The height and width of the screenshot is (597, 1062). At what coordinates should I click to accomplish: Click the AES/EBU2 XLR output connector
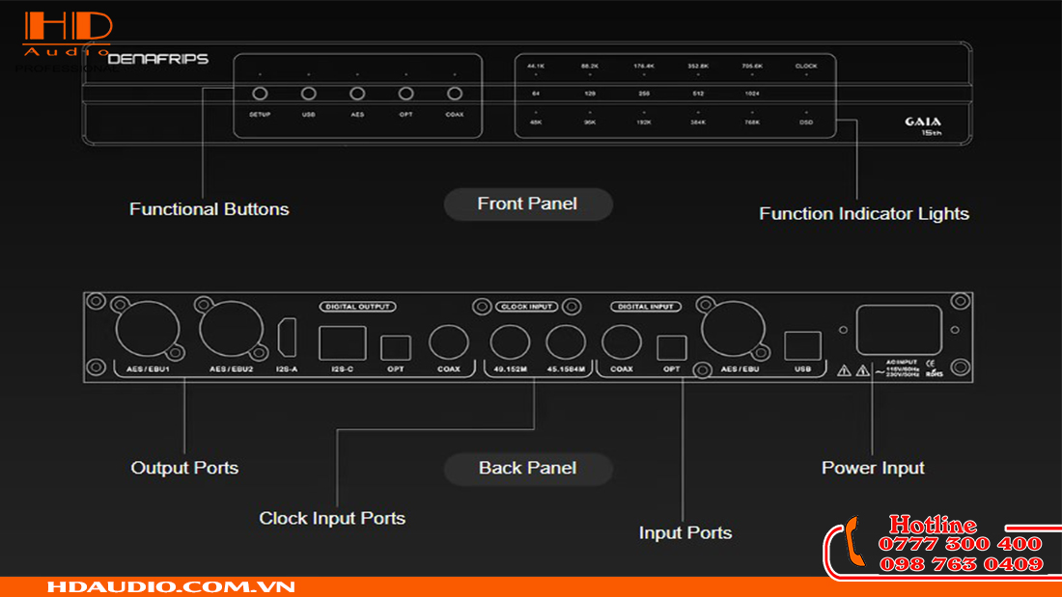point(231,329)
